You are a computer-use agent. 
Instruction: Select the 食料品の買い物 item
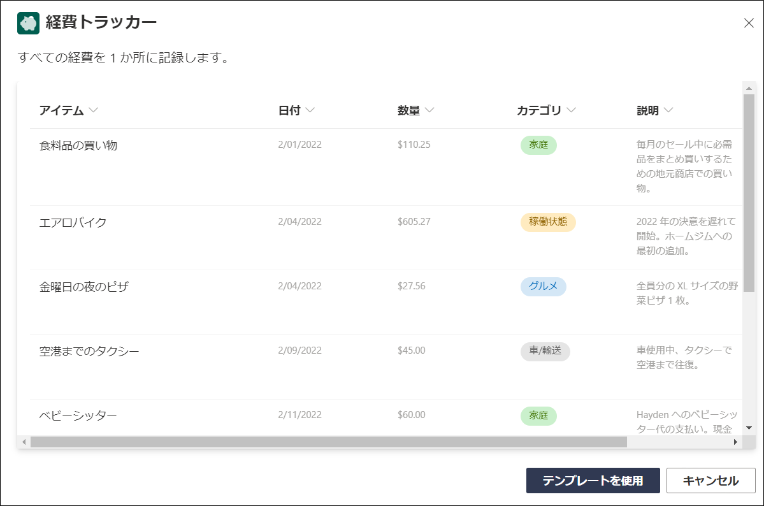point(78,145)
